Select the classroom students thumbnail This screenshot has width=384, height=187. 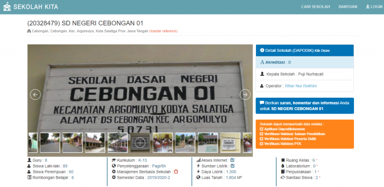pyautogui.click(x=162, y=143)
